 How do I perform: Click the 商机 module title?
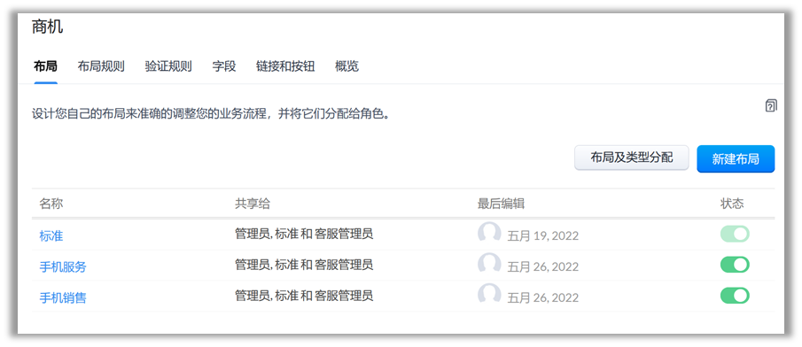click(x=48, y=27)
